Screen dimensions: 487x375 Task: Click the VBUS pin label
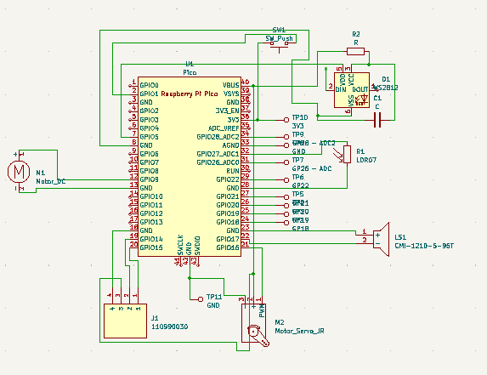click(x=231, y=85)
